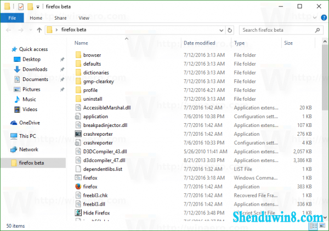Viewport: 329px width, 231px height.
Task: Switch to Details view layout
Action: click(314, 226)
